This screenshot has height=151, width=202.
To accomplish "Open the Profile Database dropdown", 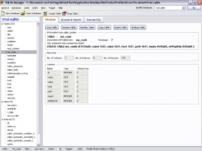I will coord(184,8).
